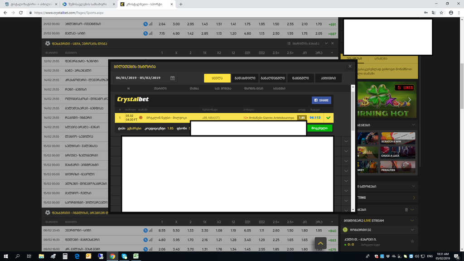Image resolution: width=464 pixels, height=261 pixels.
Task: Open statistics bars for 21/02 row with 2.64
Action: [x=150, y=24]
